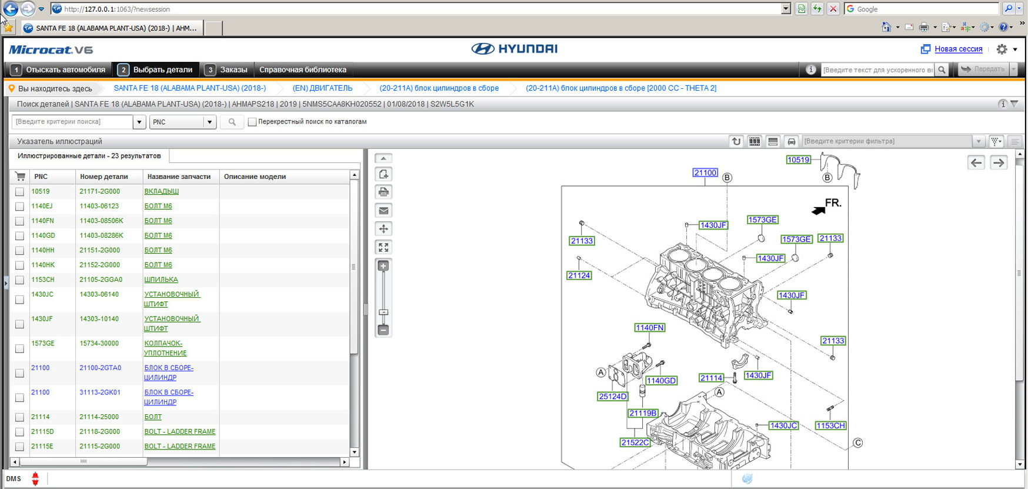Zoom out with the minus button
Viewport: 1028px width, 489px height.
383,330
